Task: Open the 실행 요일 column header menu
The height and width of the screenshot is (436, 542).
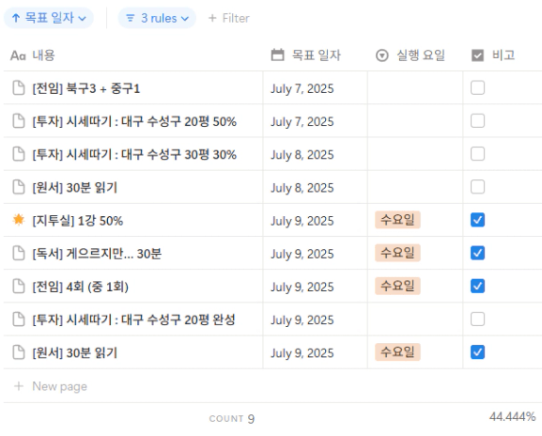Action: coord(415,55)
